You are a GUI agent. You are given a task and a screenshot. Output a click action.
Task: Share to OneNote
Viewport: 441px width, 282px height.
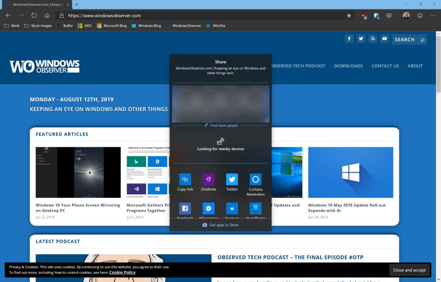click(208, 182)
